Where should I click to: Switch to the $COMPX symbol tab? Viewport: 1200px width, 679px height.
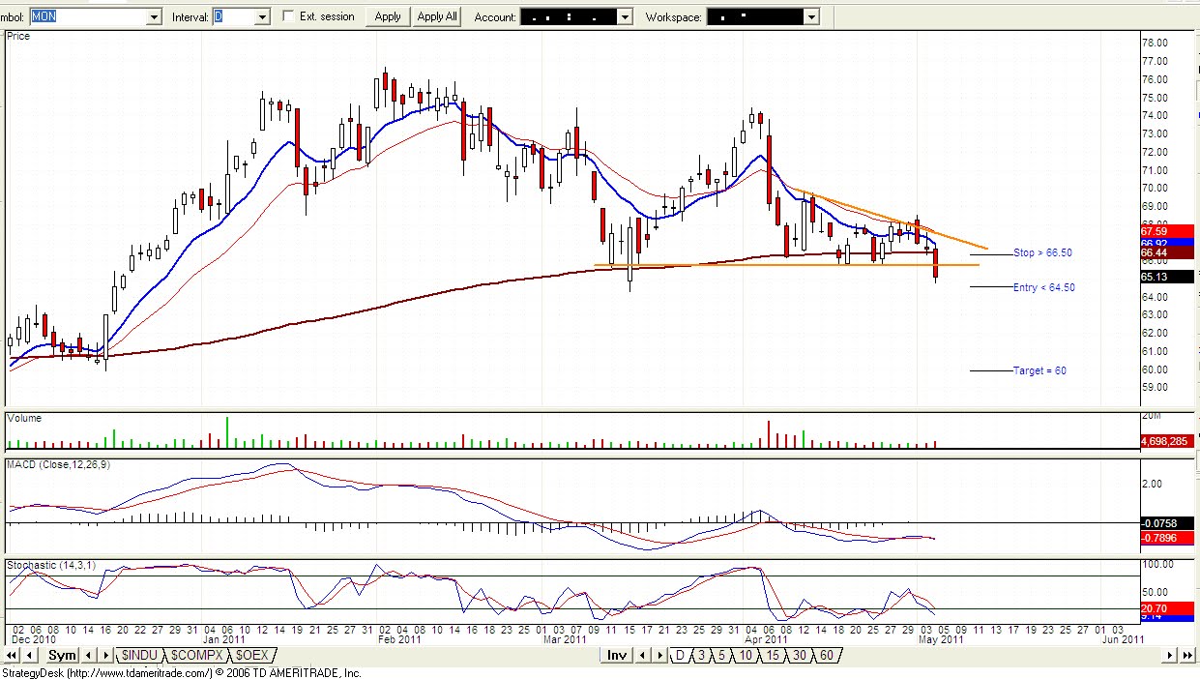[x=195, y=655]
